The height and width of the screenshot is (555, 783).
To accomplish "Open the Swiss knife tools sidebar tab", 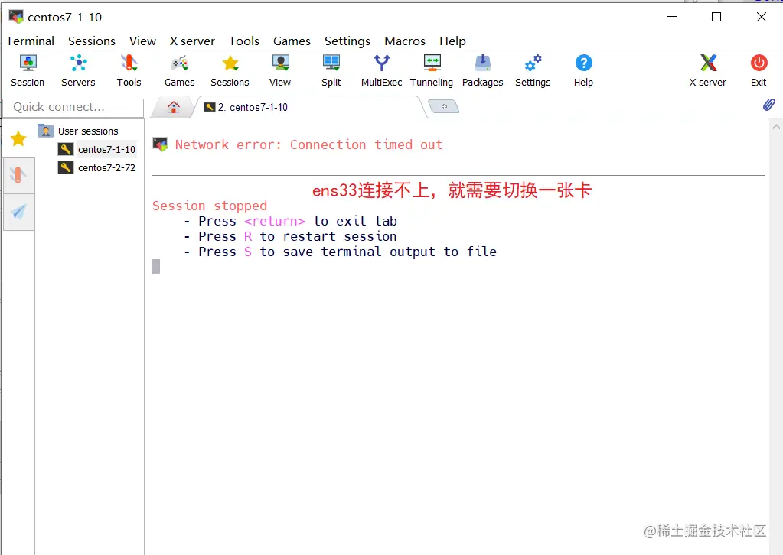I will tap(18, 175).
